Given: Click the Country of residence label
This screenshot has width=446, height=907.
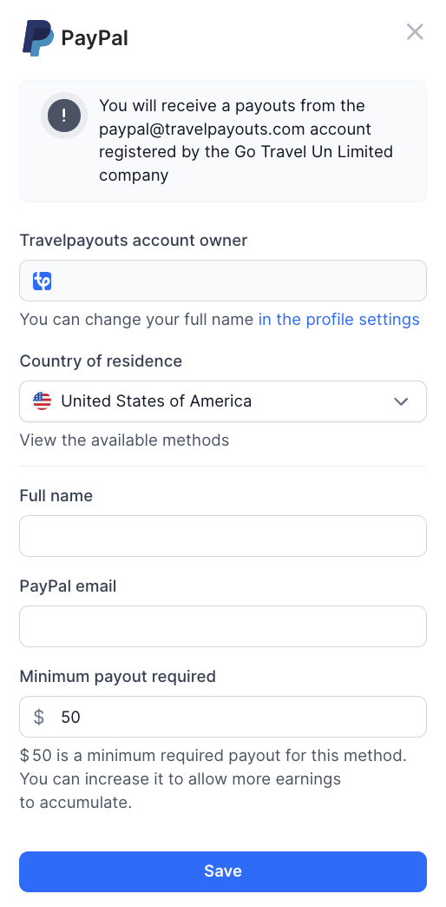Looking at the screenshot, I should point(101,361).
